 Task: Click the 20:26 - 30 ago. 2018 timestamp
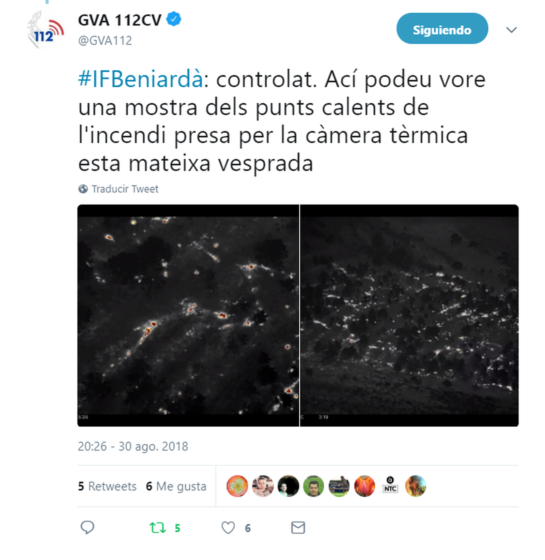pyautogui.click(x=133, y=446)
